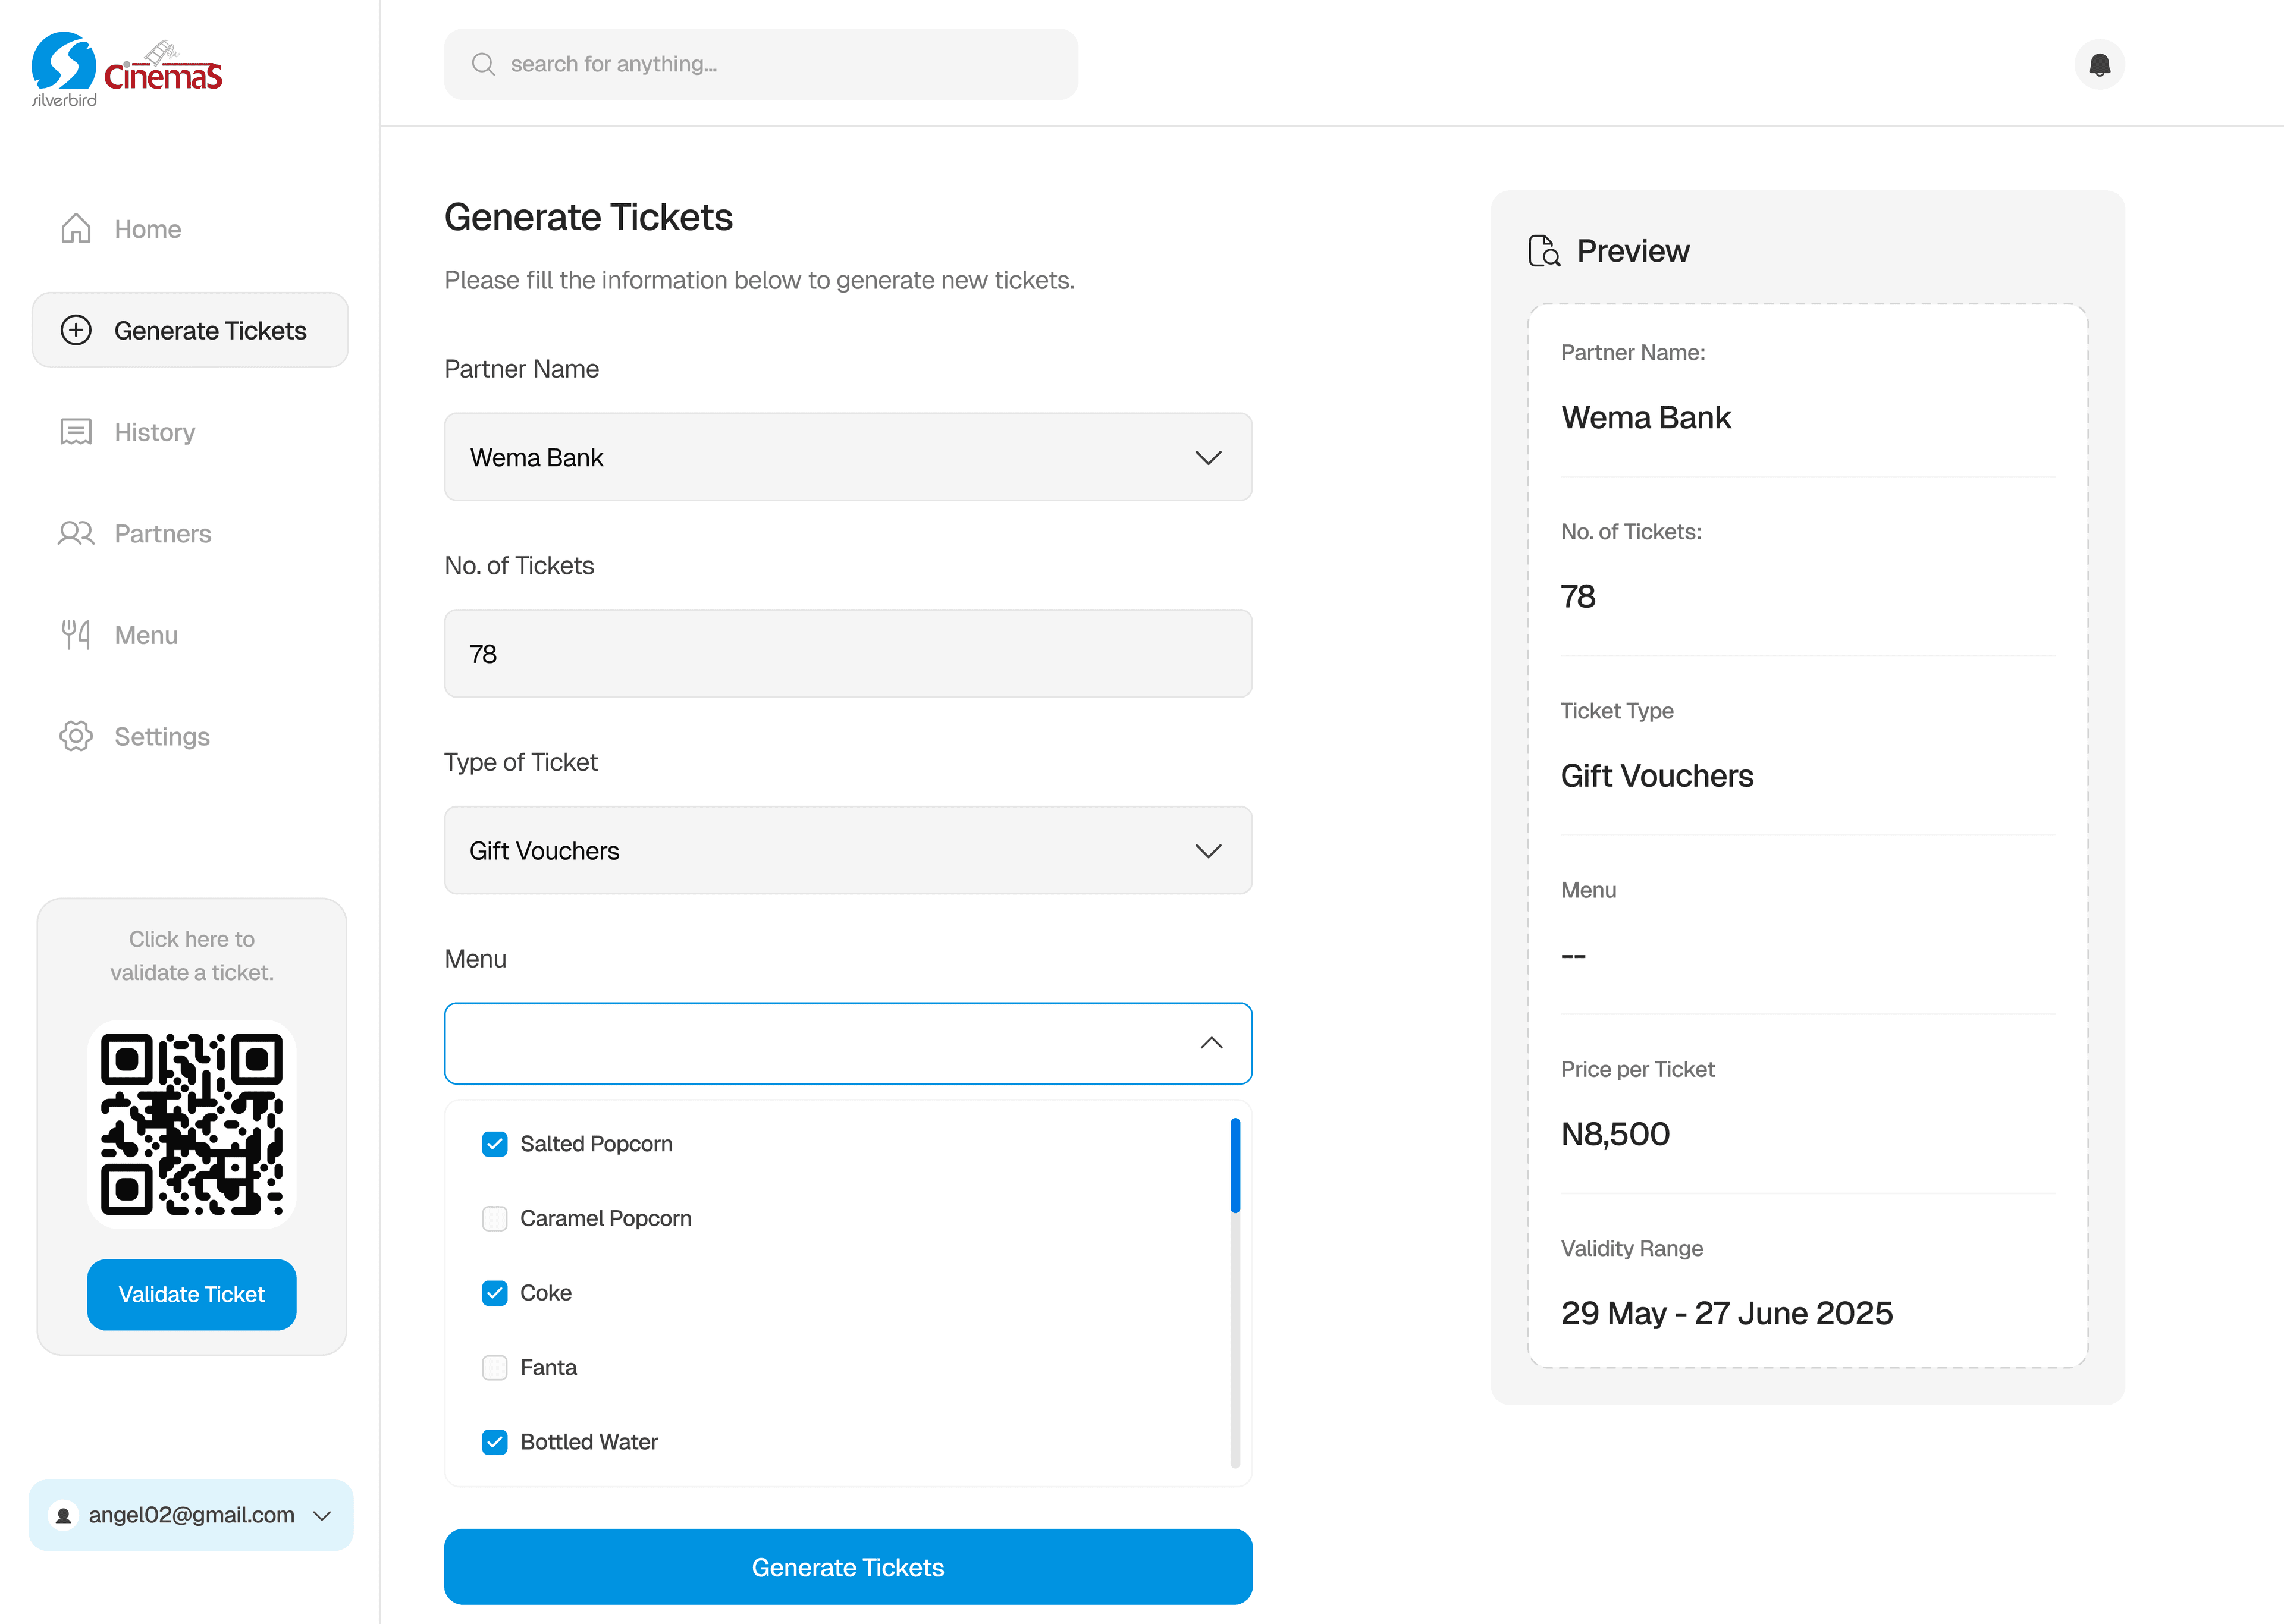The height and width of the screenshot is (1624, 2284).
Task: Check the Fanta checkbox
Action: tap(495, 1367)
